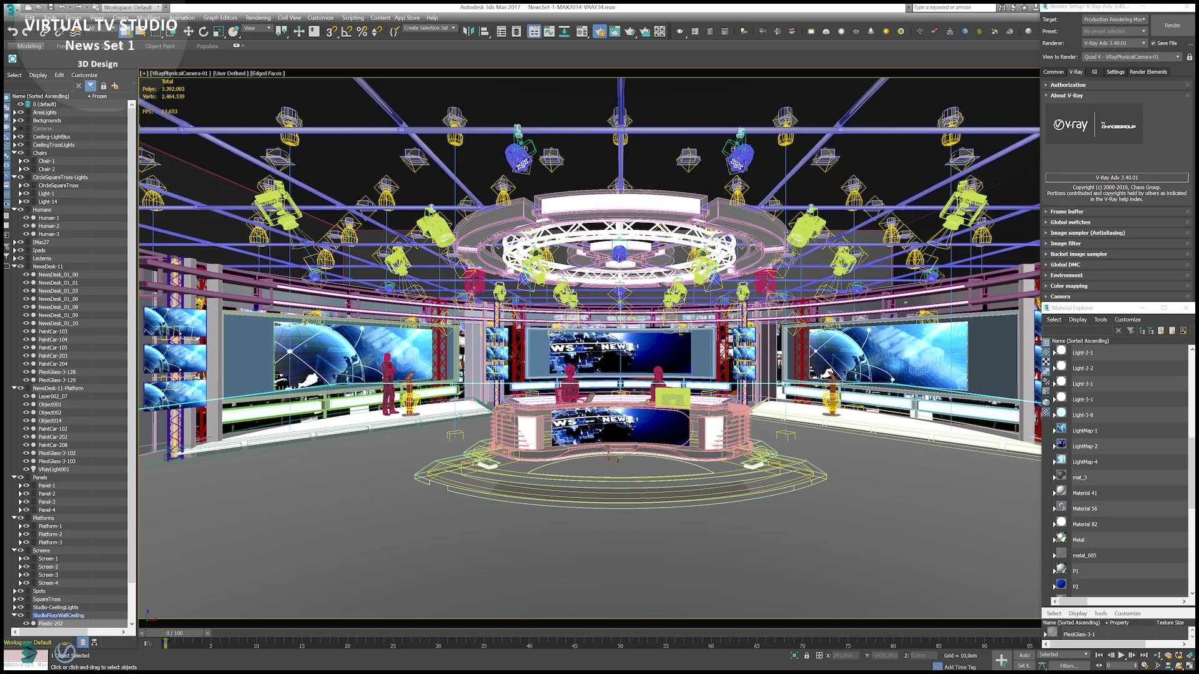1199x674 pixels.
Task: Switch to the GI tab
Action: click(x=1094, y=72)
